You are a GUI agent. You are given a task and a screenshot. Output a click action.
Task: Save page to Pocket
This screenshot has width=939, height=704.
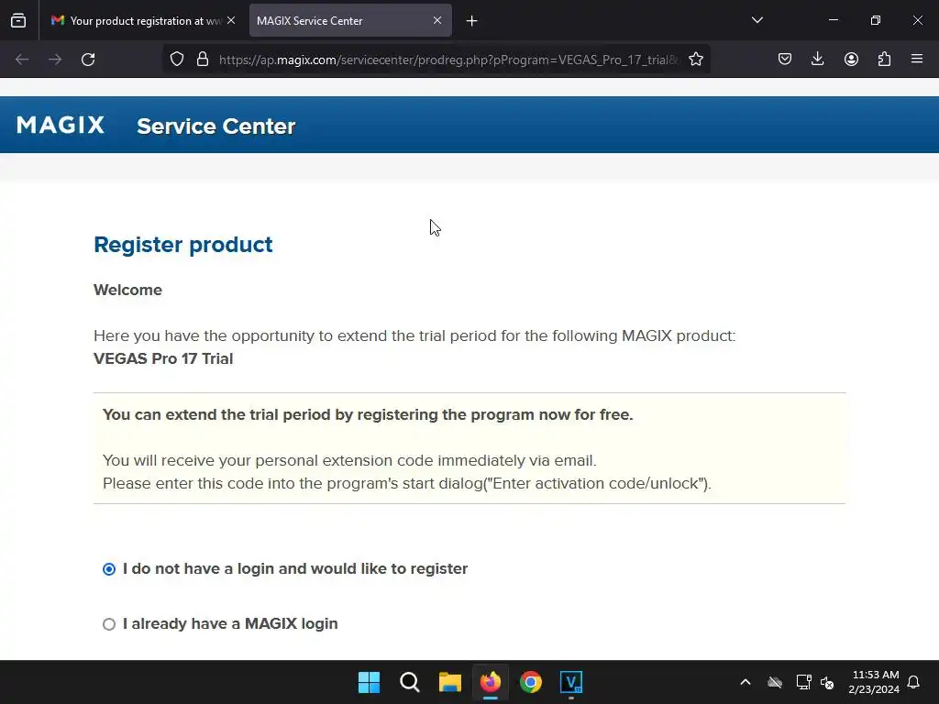(x=785, y=59)
